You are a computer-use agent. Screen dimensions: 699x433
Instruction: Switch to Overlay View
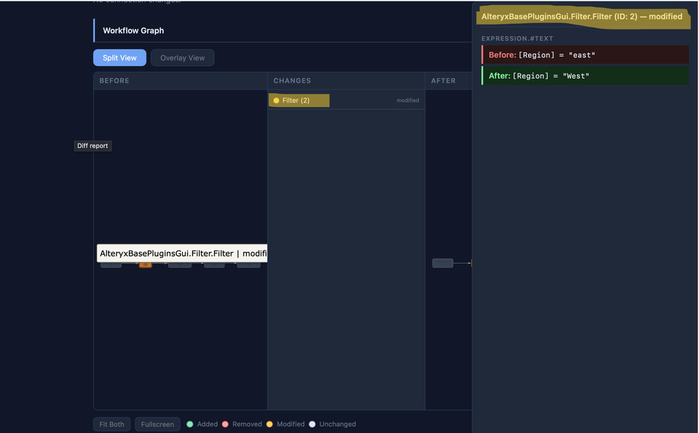(x=182, y=58)
